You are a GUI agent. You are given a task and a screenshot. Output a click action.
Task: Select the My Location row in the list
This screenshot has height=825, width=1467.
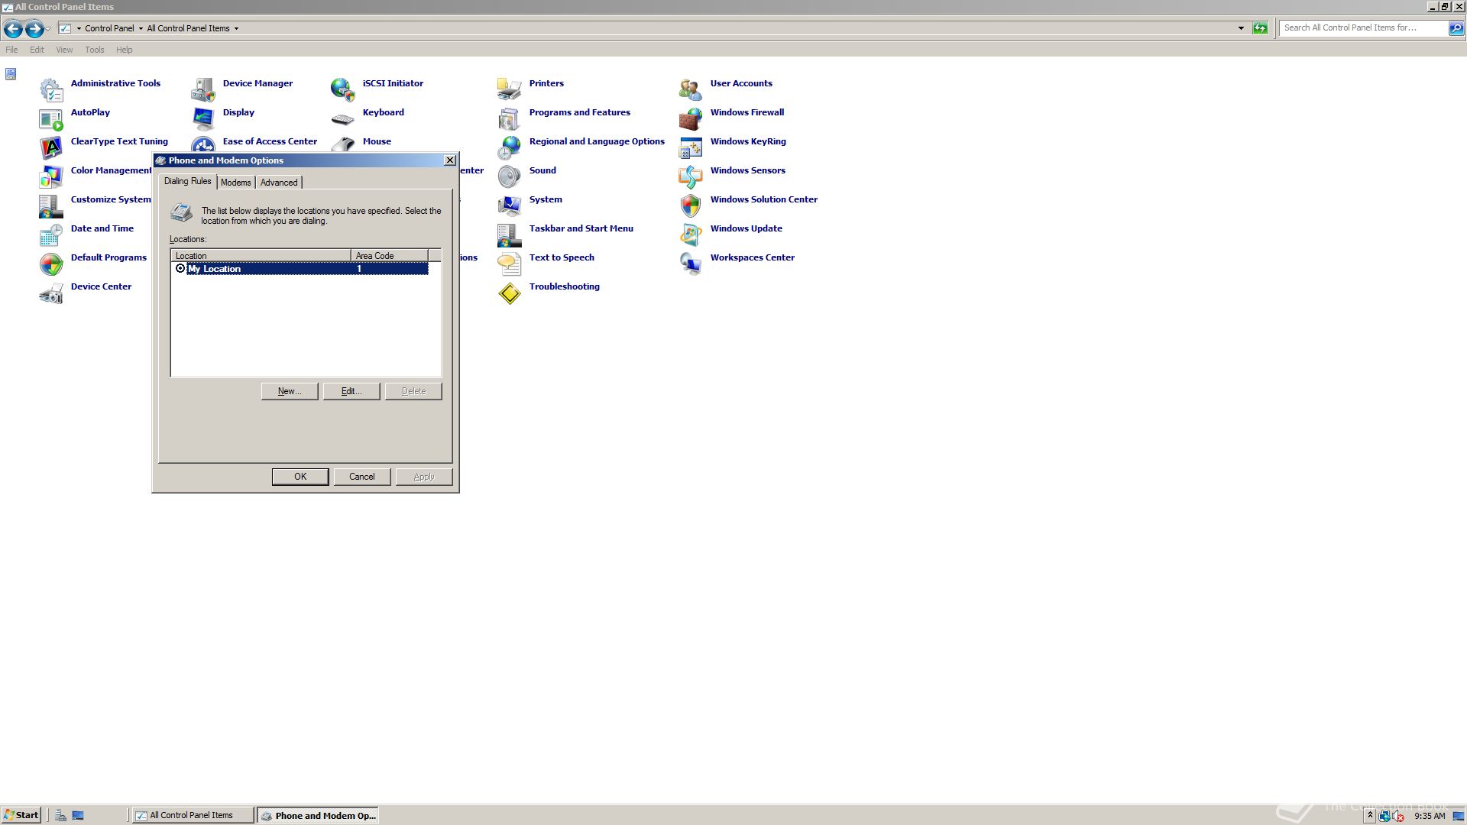click(x=300, y=269)
